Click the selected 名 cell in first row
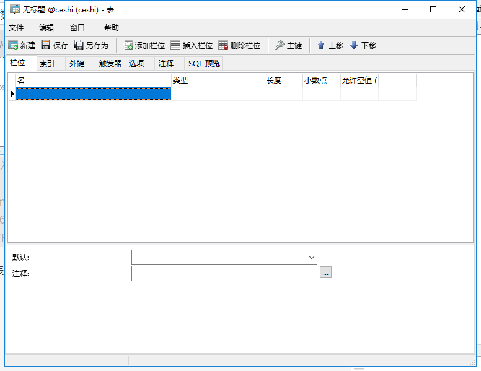This screenshot has height=371, width=481. (94, 94)
